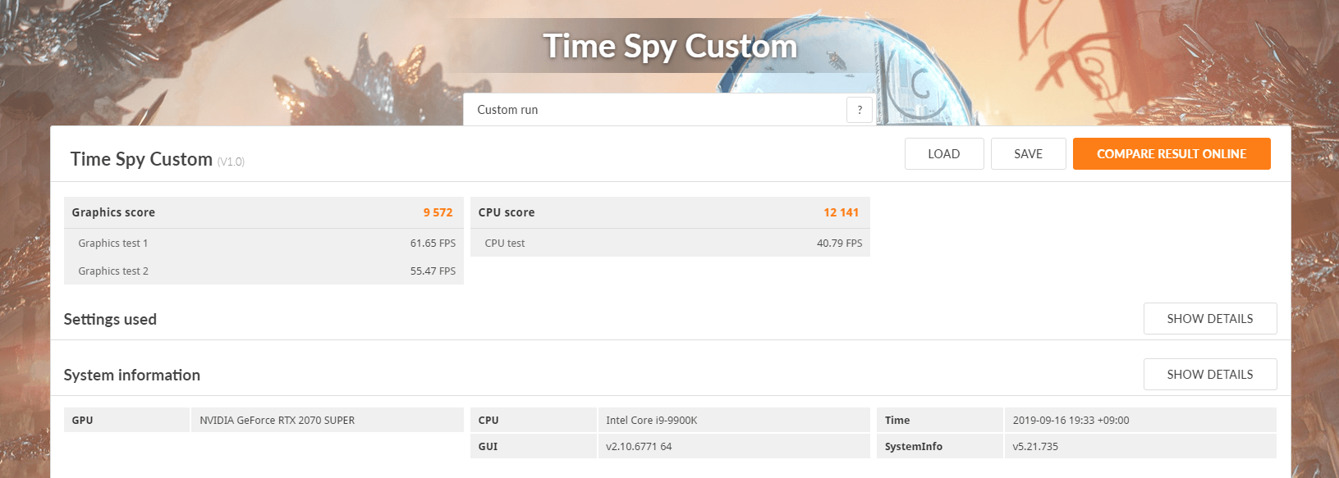Click the Graphics test 1 row
Viewport: 1339px width, 478px height.
[x=264, y=244]
